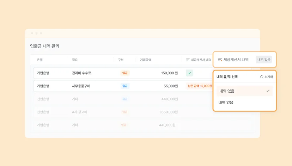This screenshot has width=292, height=166.
Task: Click 입금 tag in A사 광고비 row
Action: [x=125, y=112]
